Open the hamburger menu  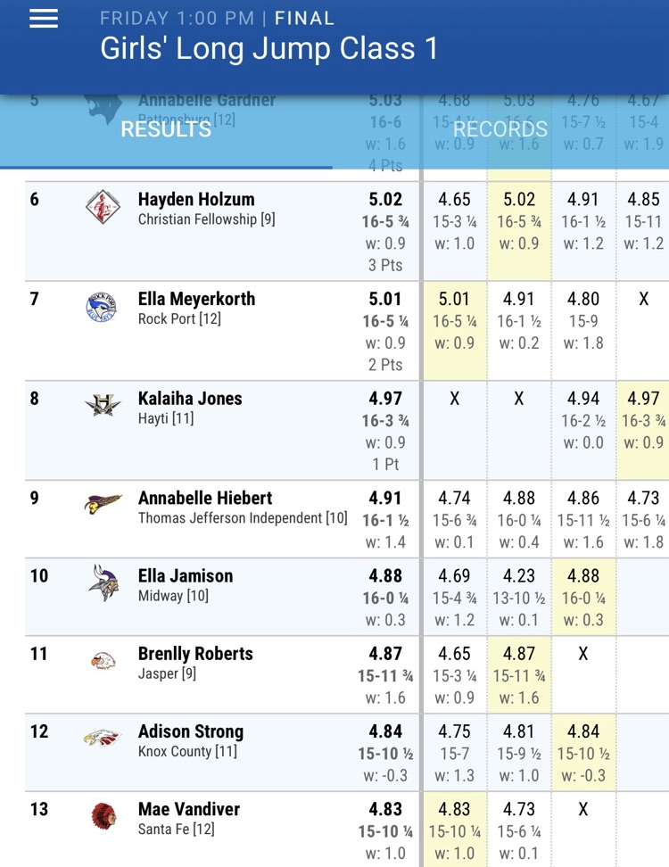tap(44, 19)
